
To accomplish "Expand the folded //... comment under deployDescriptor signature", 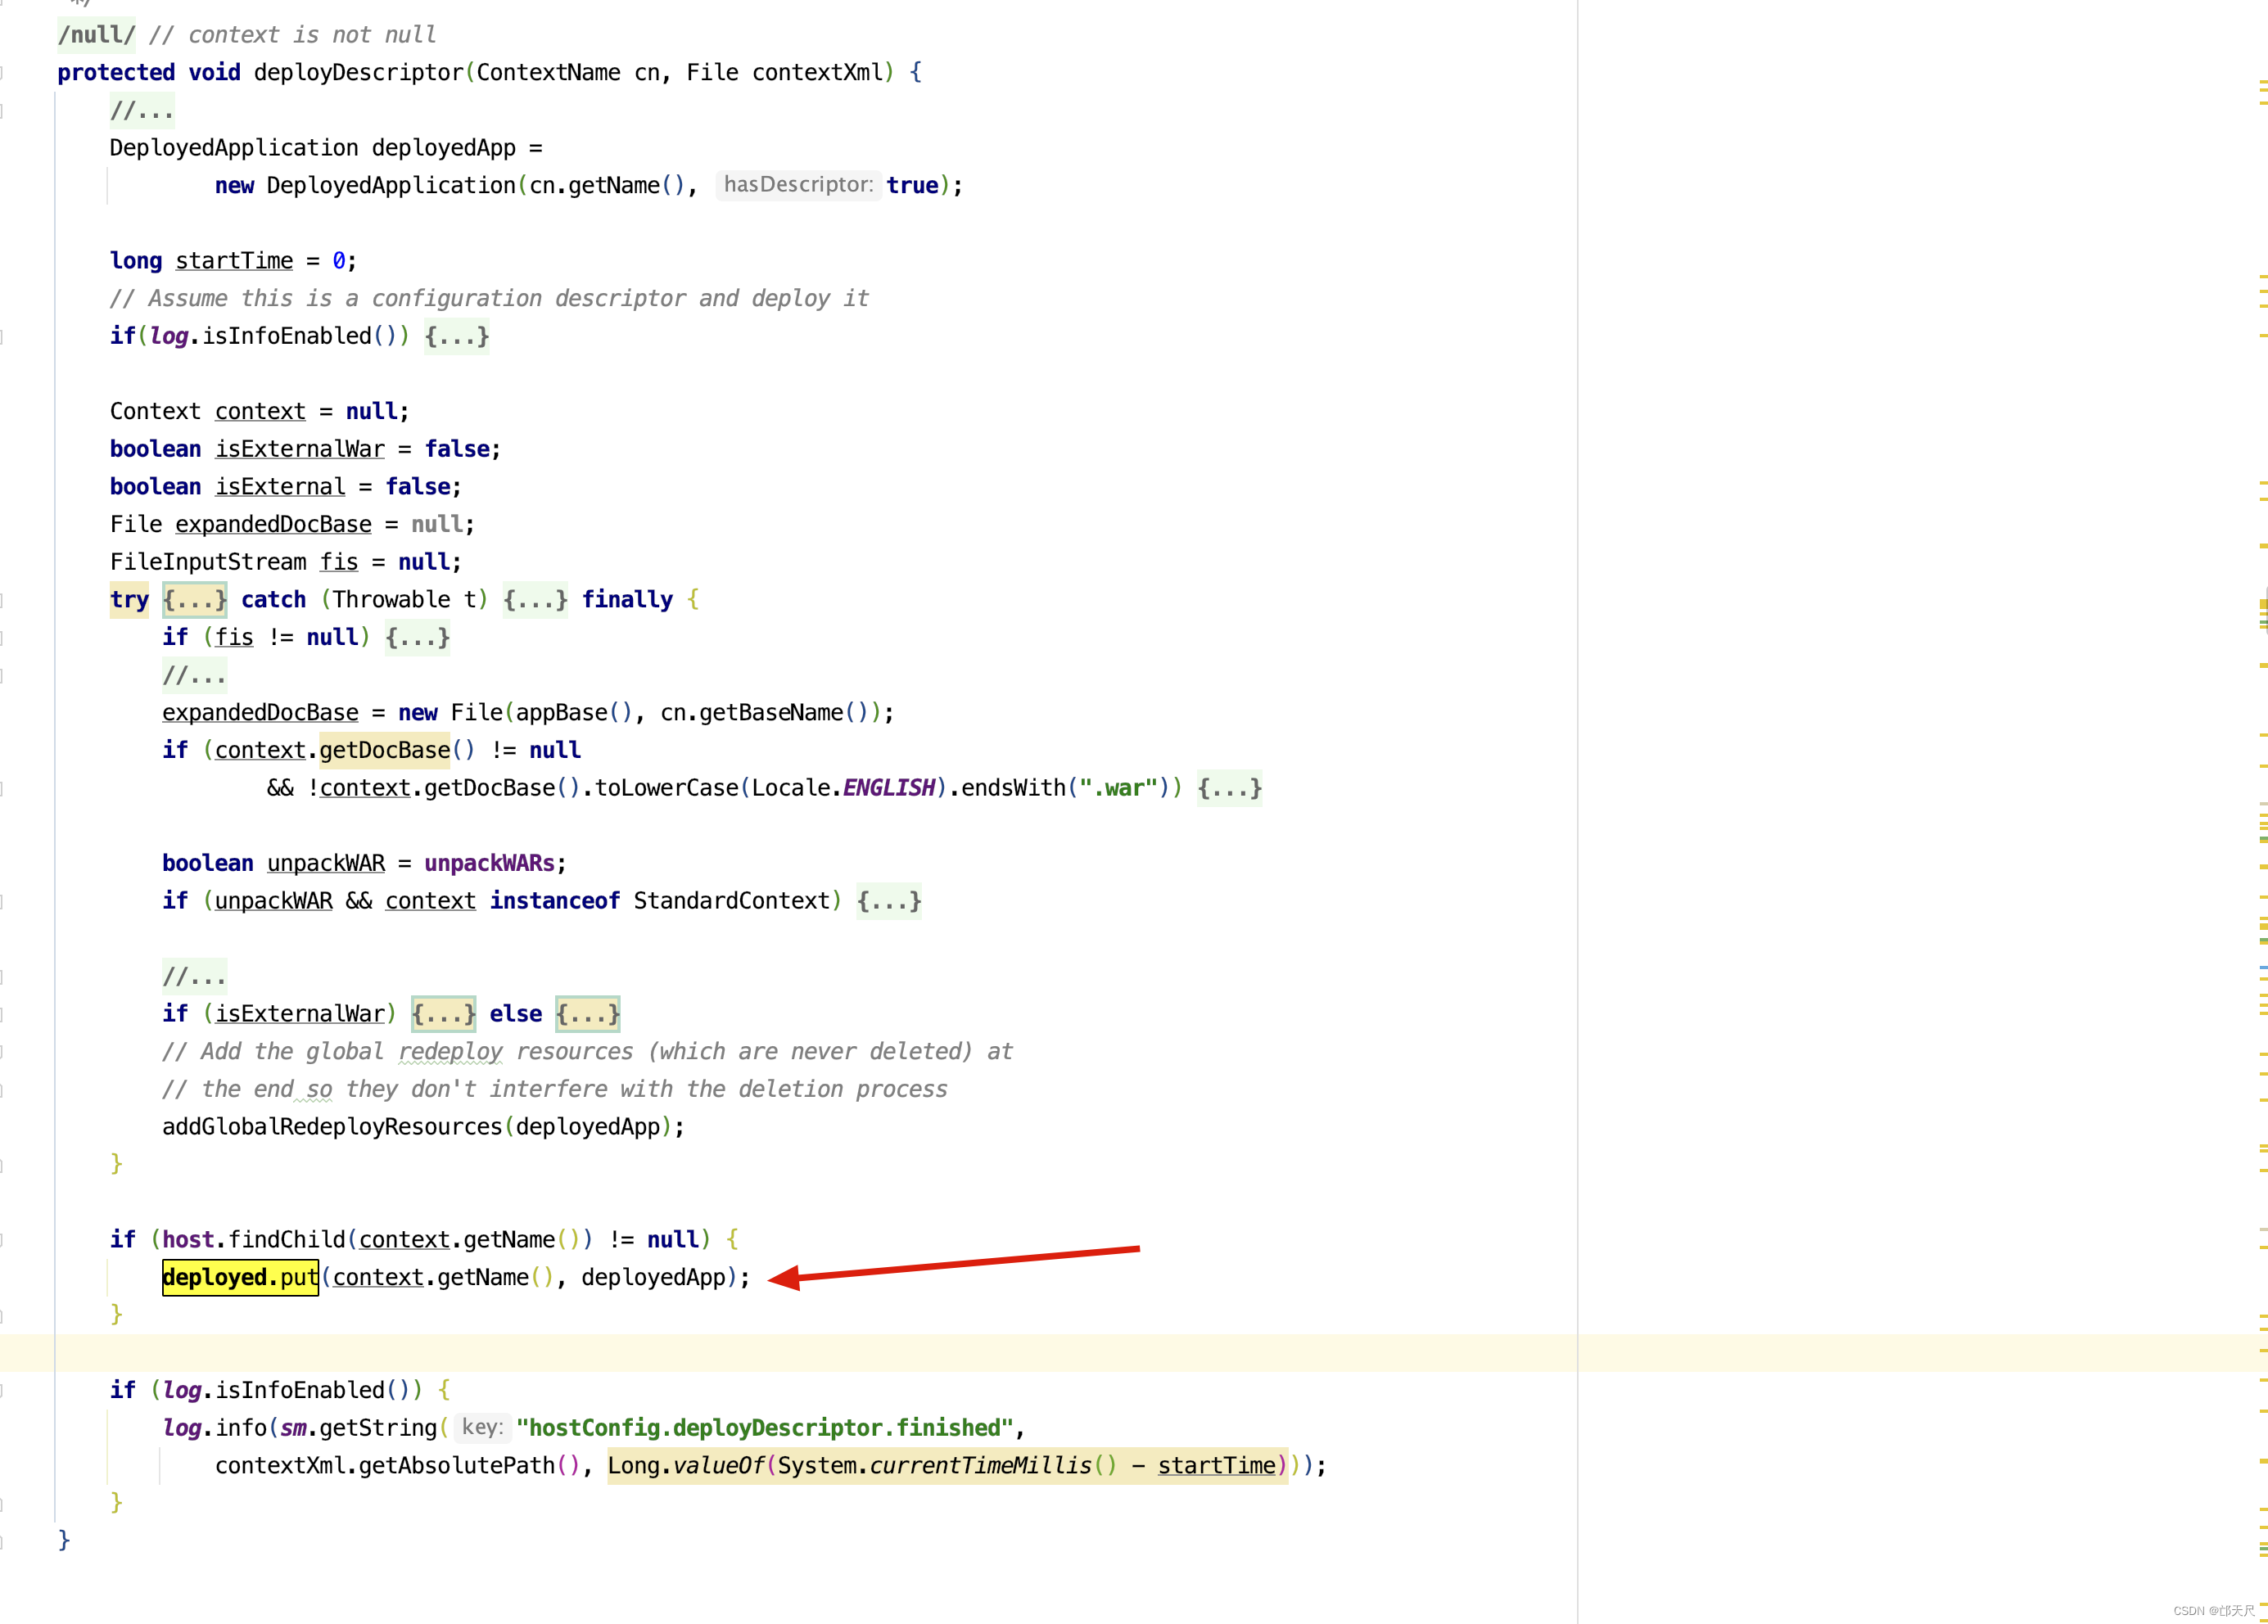I will point(142,110).
